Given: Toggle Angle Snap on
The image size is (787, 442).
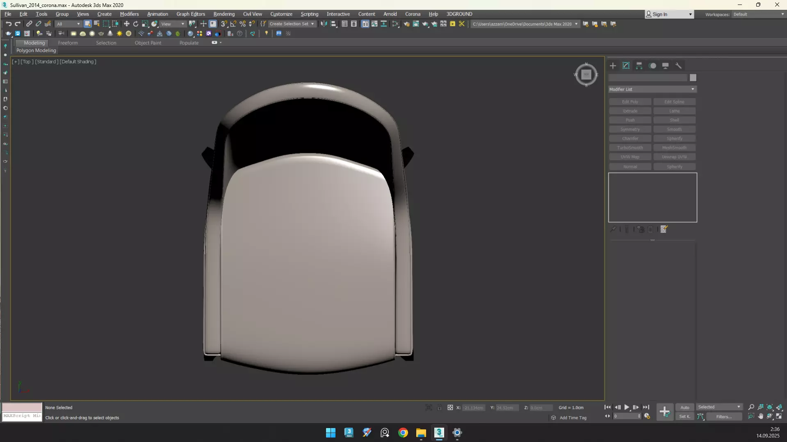Looking at the screenshot, I should 233,24.
